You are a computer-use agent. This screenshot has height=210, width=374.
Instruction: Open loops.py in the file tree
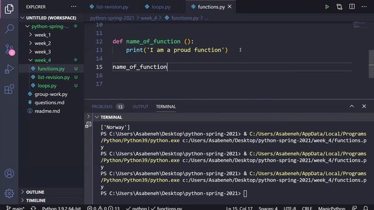tap(51, 86)
